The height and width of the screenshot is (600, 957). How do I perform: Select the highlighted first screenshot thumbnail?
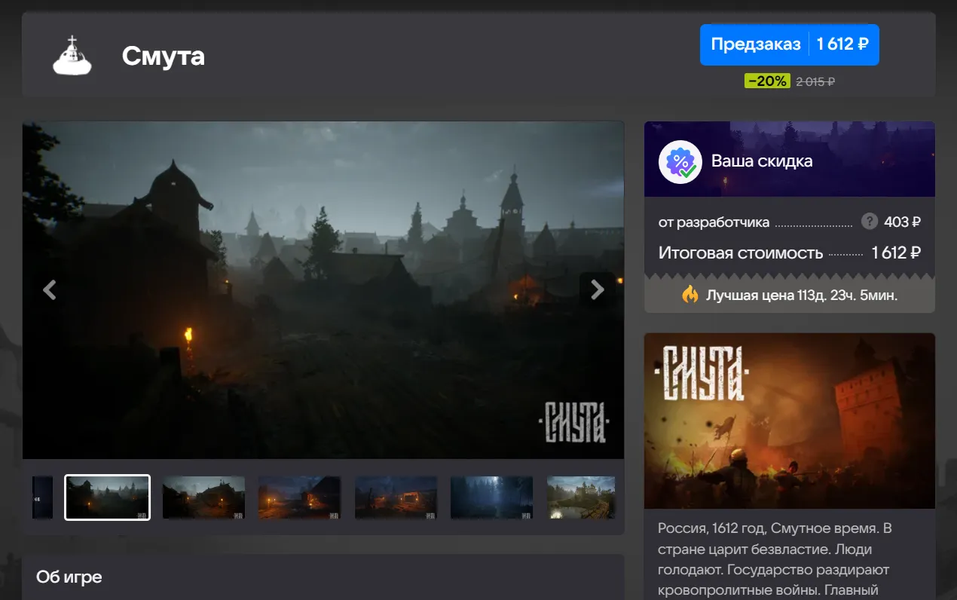(x=107, y=497)
